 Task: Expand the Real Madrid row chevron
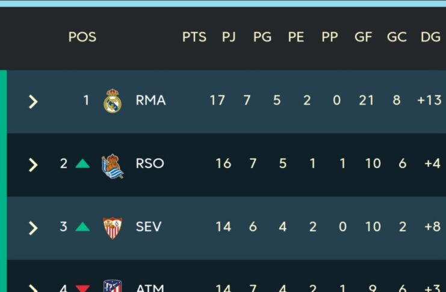(x=33, y=102)
